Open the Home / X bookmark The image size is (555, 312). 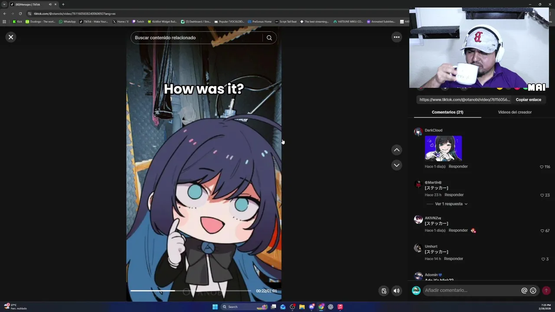tap(121, 22)
